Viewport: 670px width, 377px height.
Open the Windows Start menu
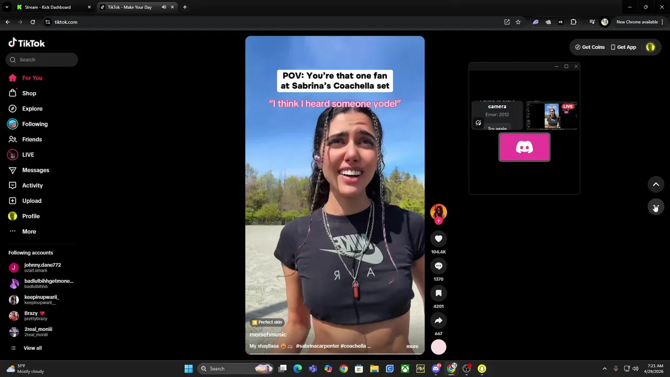[x=188, y=369]
